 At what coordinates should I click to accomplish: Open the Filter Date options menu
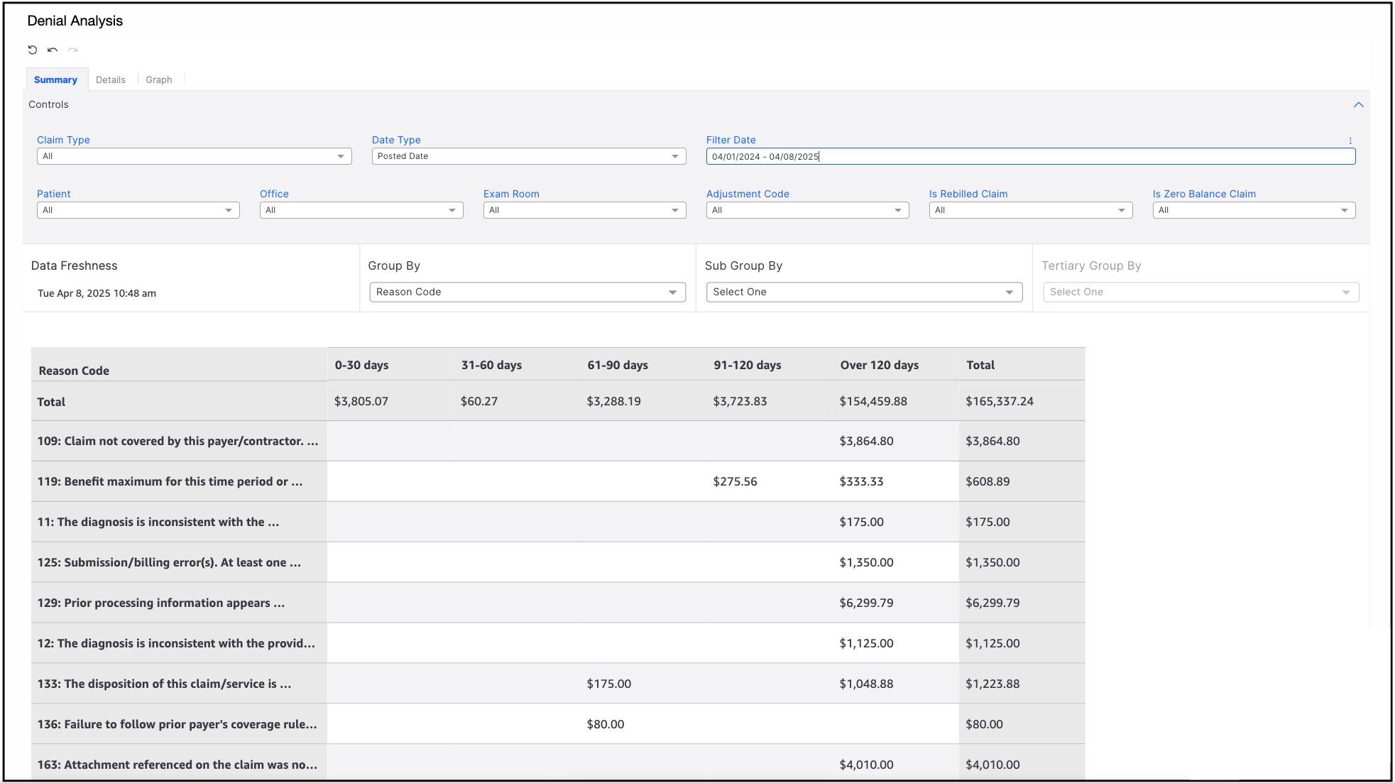point(1350,141)
